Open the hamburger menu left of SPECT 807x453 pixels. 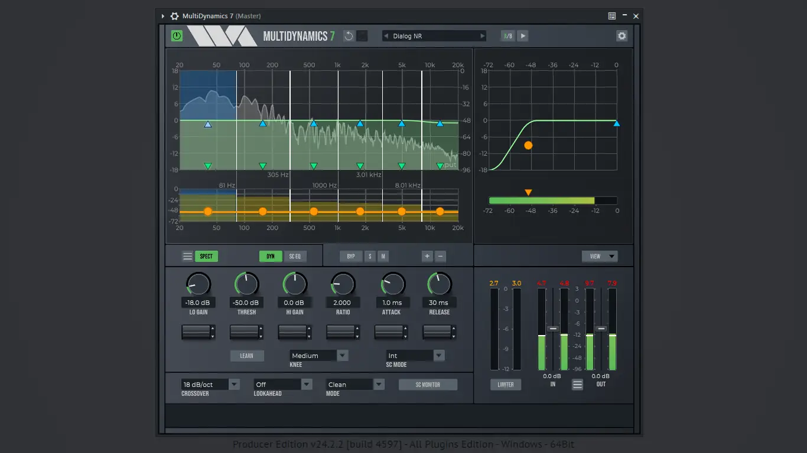click(x=187, y=256)
